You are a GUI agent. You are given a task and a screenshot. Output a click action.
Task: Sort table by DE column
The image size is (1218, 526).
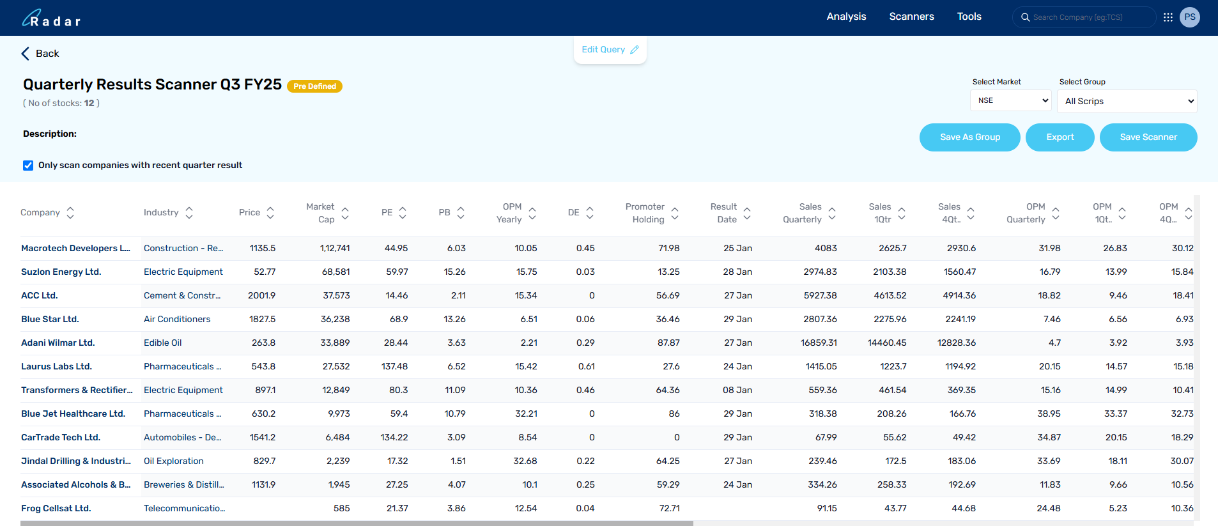tap(590, 213)
